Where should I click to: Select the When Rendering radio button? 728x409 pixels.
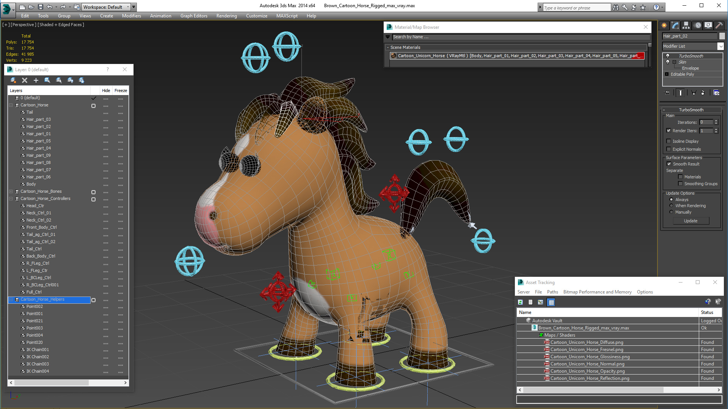click(671, 206)
